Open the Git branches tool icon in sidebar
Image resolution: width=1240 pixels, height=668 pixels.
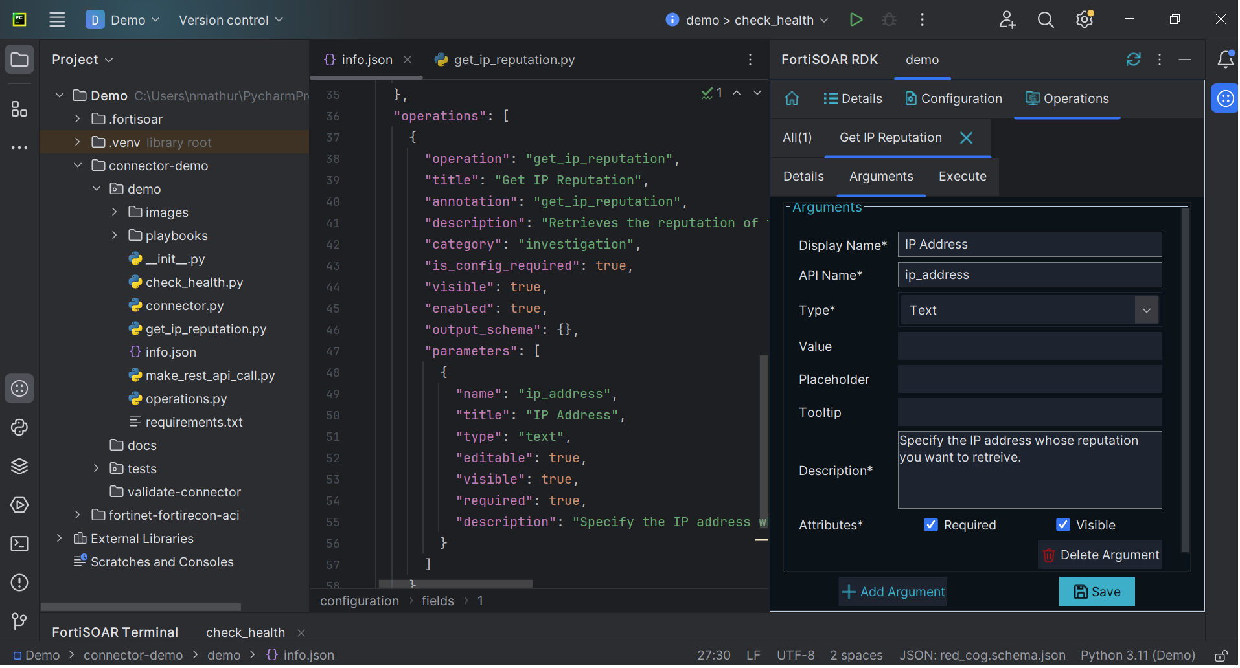point(19,621)
